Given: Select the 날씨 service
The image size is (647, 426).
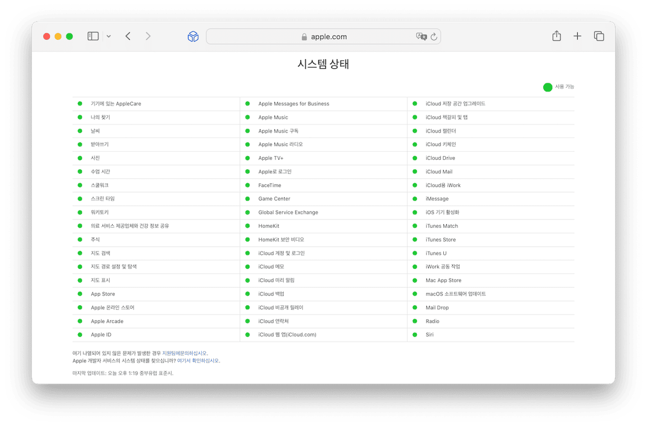Looking at the screenshot, I should click(x=156, y=131).
